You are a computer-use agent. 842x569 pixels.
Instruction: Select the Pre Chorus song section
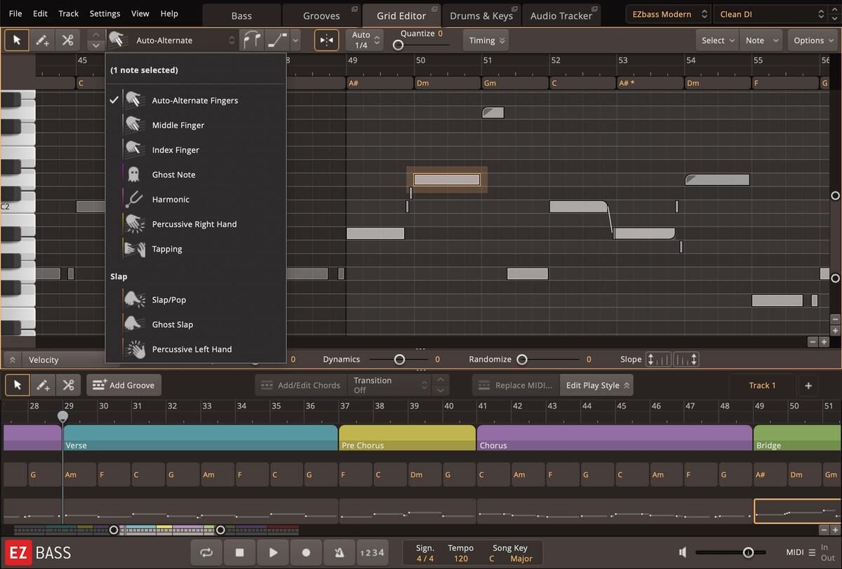[x=407, y=438]
